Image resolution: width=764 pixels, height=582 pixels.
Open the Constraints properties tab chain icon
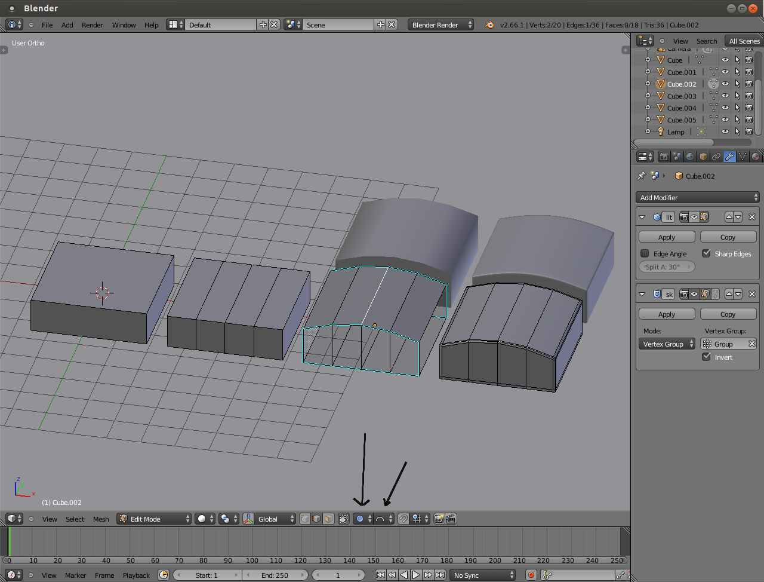click(716, 157)
